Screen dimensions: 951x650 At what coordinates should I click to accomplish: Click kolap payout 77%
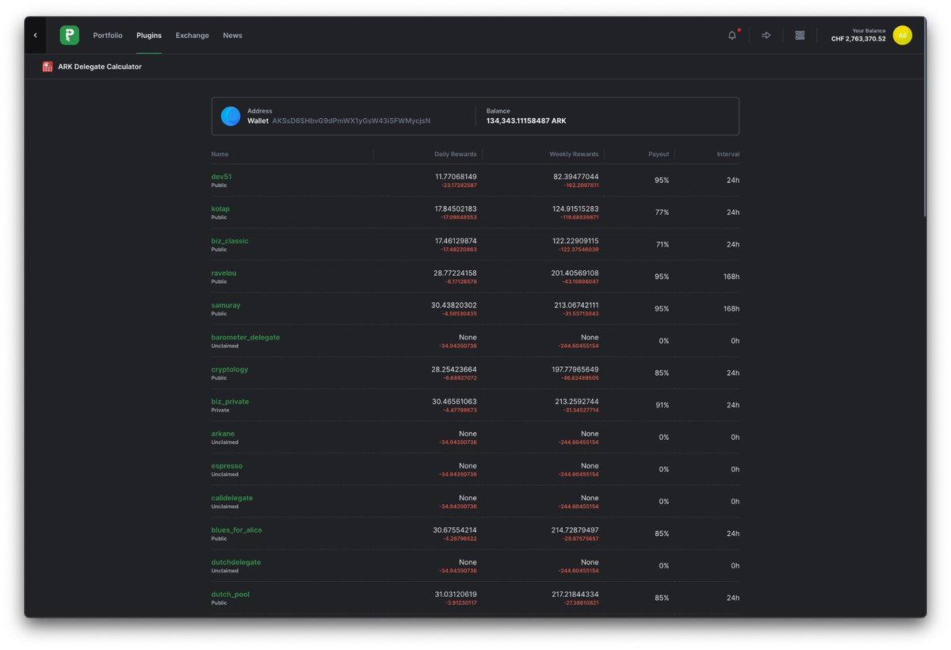(x=662, y=212)
